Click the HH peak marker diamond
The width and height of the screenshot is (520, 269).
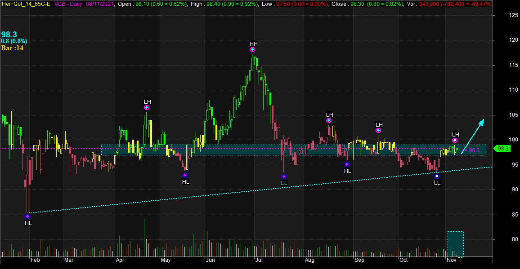click(252, 50)
